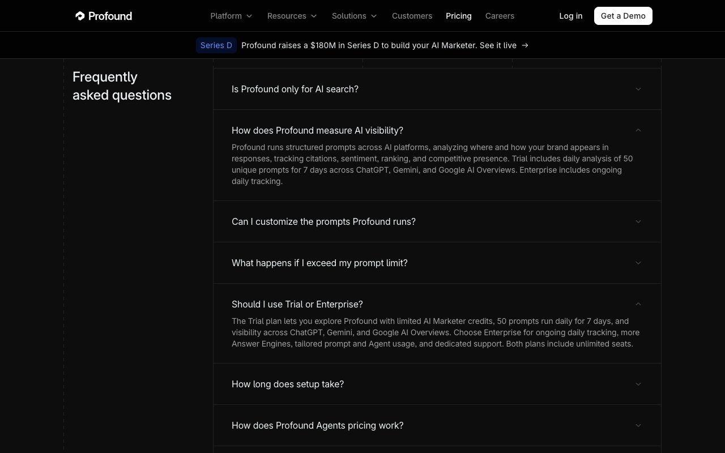Click the 'Frequently asked questions' heading
Viewport: 725px width, 453px height.
(x=122, y=86)
